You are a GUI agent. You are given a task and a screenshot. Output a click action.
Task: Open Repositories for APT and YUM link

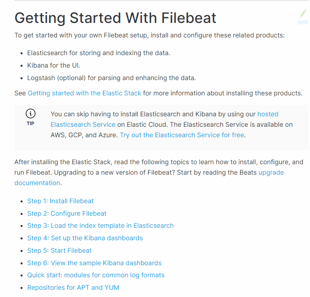[x=73, y=288]
